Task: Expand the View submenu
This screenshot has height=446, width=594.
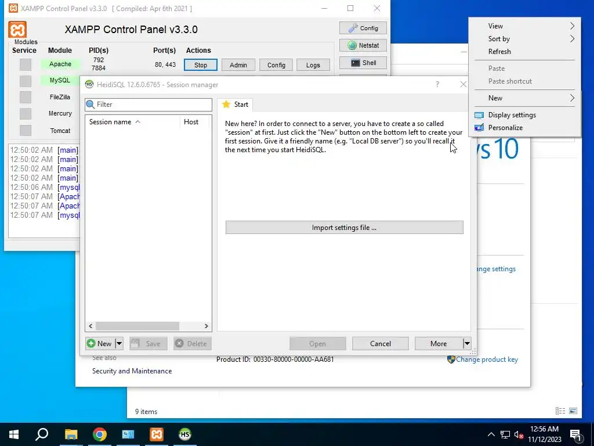Action: 524,26
